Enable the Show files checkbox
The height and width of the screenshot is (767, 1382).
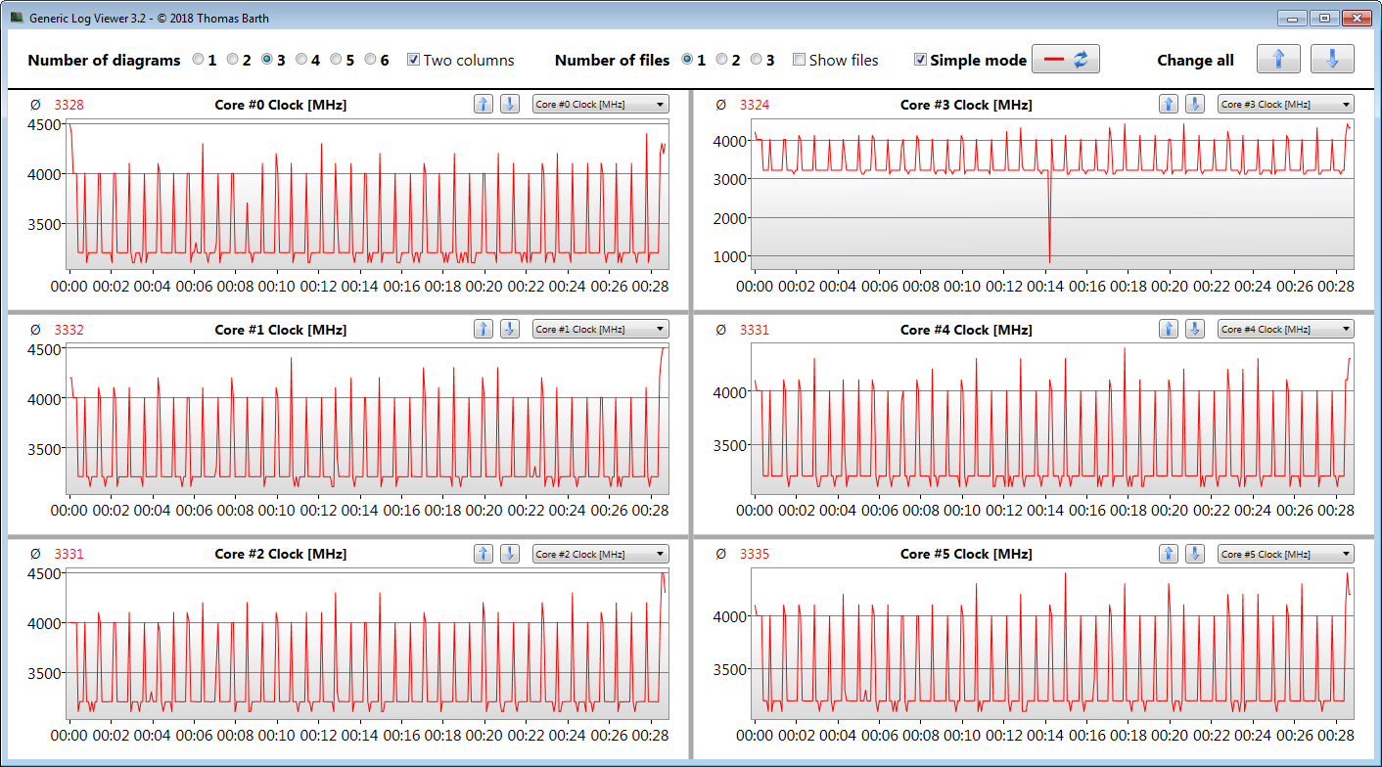(799, 60)
